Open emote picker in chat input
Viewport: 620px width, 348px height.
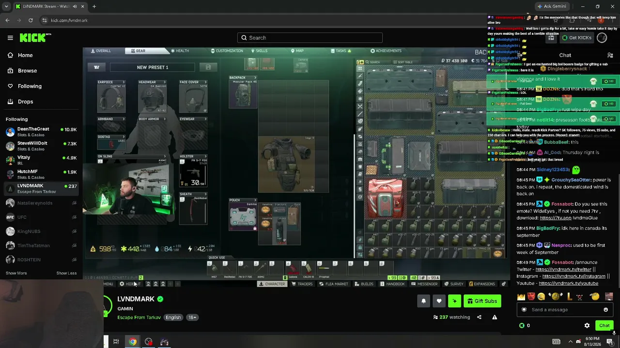pos(605,310)
